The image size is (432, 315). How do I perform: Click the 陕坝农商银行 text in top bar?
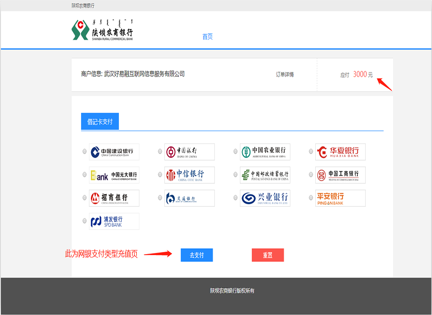click(83, 5)
